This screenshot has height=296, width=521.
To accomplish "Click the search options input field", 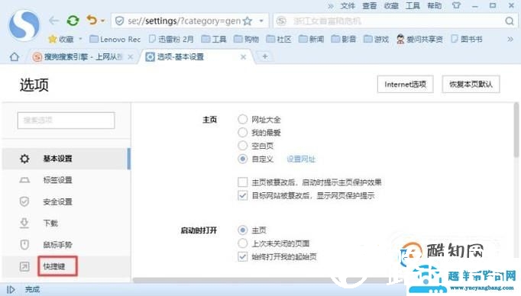I will pos(66,120).
